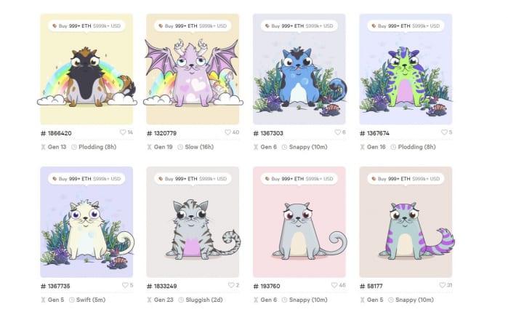Select Buy 999+ ETH on green striped kitty
The height and width of the screenshot is (312, 508).
click(406, 26)
